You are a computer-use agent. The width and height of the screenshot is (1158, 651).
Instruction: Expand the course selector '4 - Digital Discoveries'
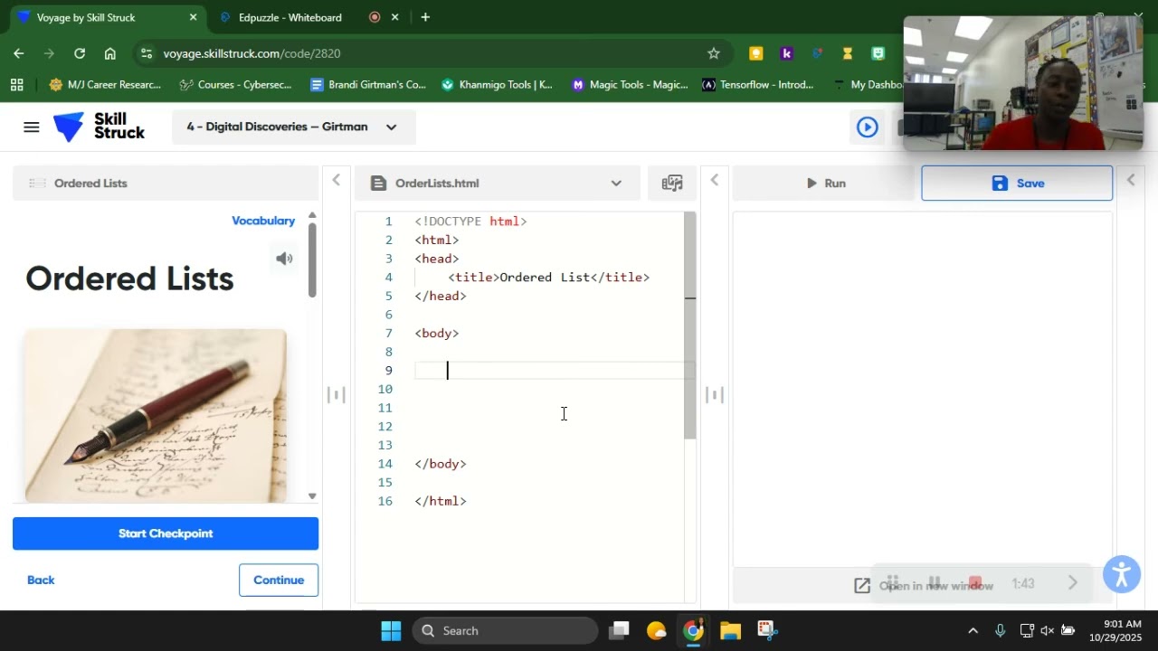293,127
